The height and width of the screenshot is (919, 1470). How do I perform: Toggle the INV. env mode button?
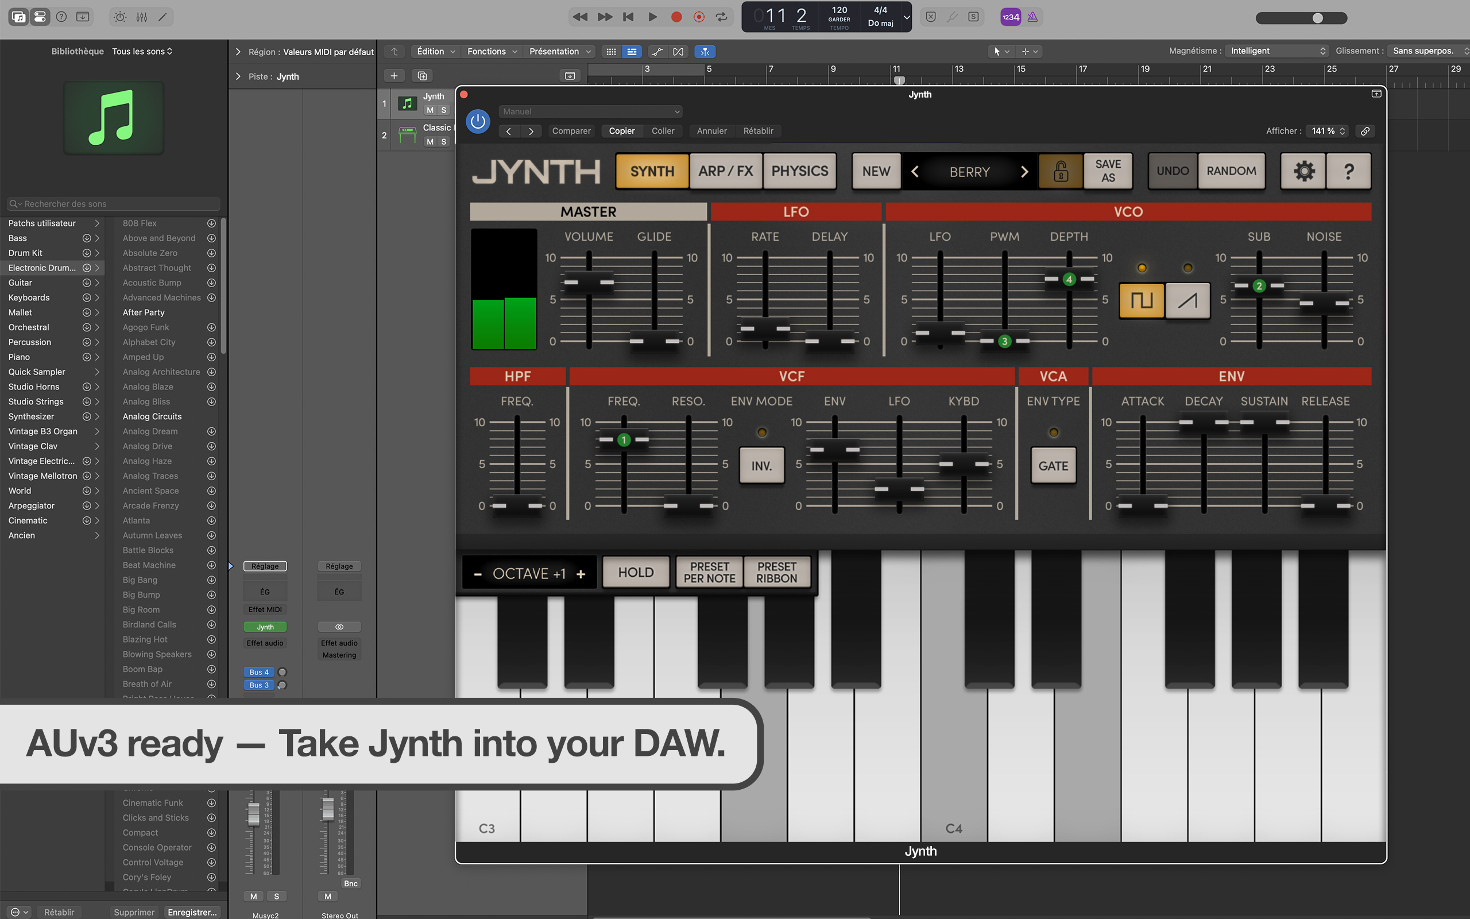point(762,466)
